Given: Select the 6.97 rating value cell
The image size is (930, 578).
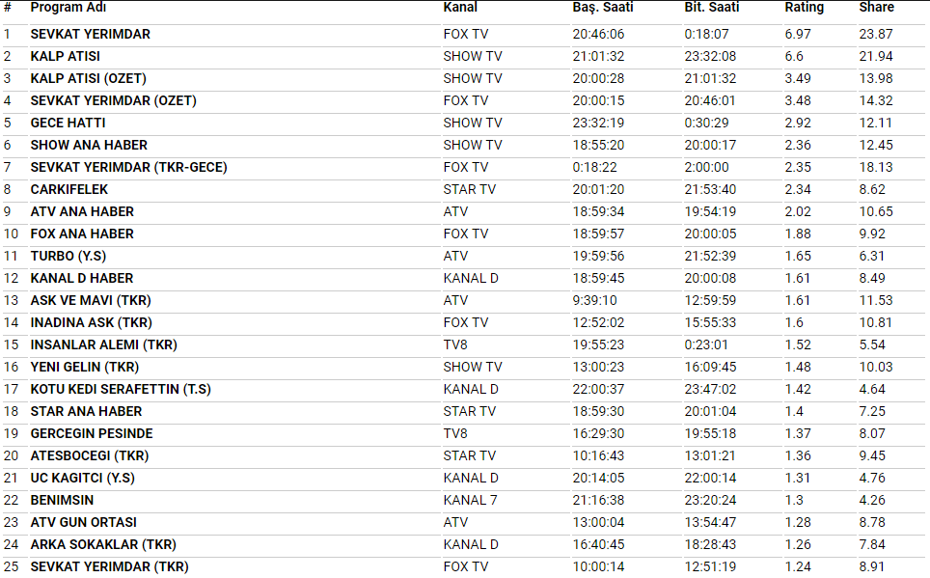Looking at the screenshot, I should coord(798,34).
